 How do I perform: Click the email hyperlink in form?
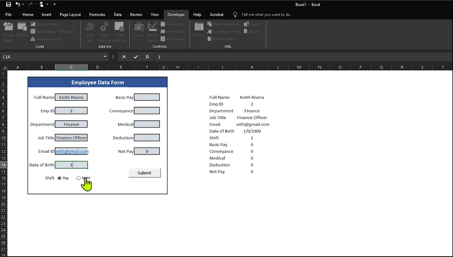72,151
